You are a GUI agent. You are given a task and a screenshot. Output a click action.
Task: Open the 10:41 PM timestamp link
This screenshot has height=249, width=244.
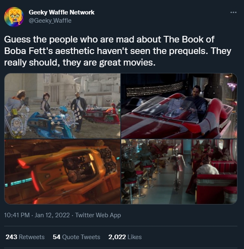coord(17,215)
